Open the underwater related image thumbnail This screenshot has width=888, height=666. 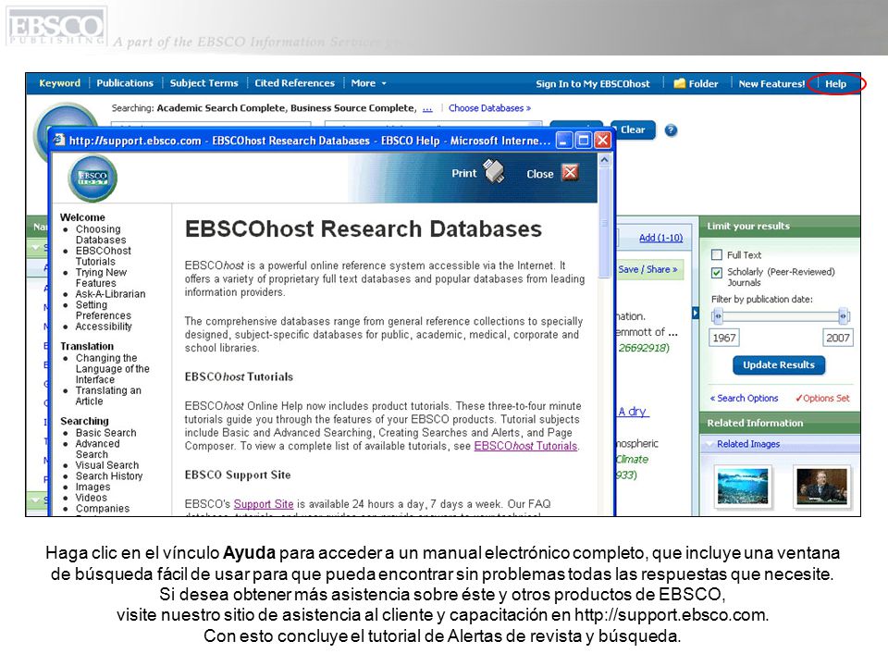pyautogui.click(x=743, y=487)
